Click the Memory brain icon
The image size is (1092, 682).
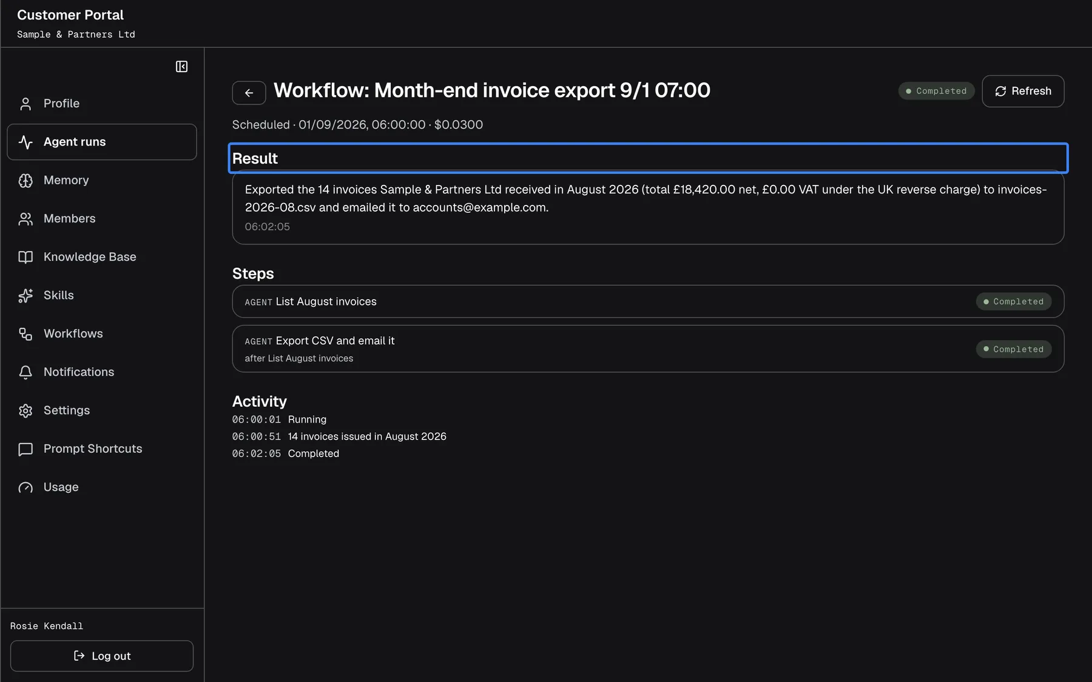click(x=25, y=180)
